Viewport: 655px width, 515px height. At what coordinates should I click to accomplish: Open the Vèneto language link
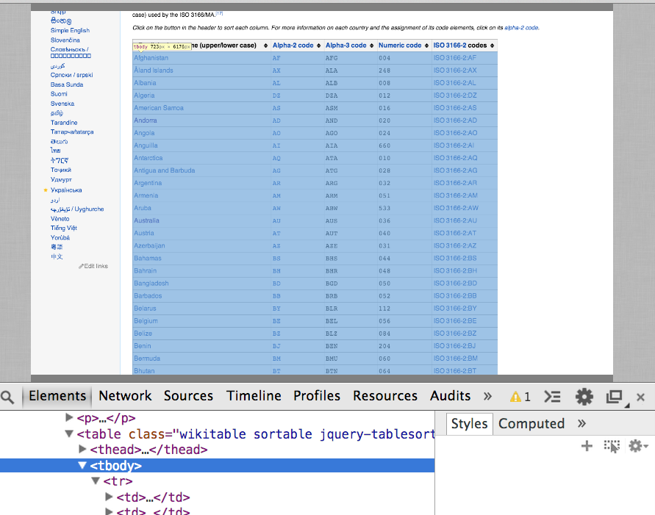[x=60, y=219]
